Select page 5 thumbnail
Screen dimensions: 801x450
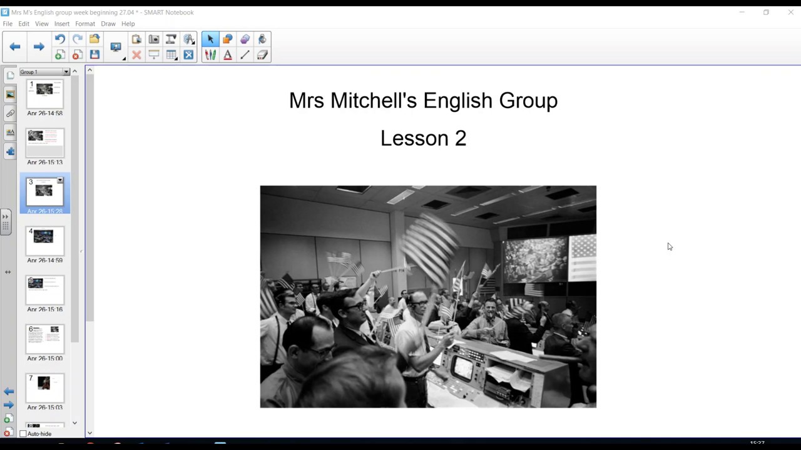[44, 290]
